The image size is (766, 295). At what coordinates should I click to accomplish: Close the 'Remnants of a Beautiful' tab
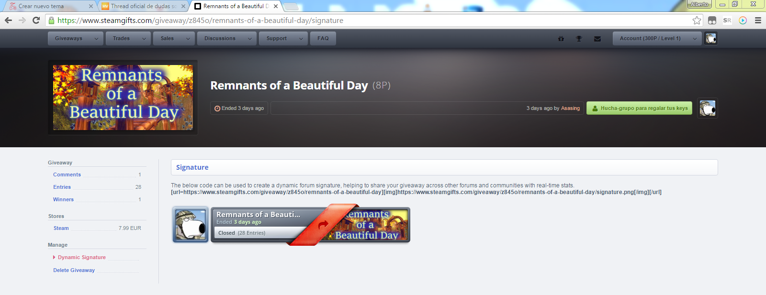click(x=276, y=6)
